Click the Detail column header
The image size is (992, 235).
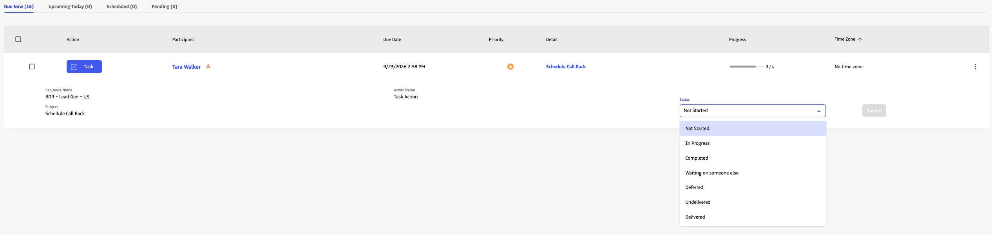552,39
